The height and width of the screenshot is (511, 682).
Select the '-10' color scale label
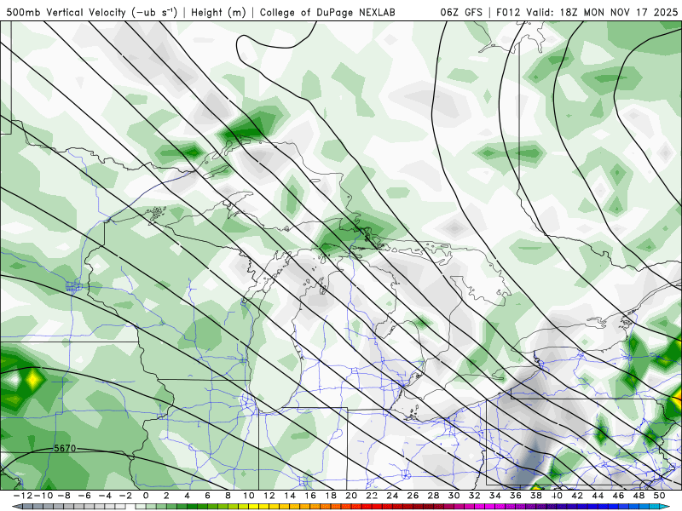[x=43, y=496]
